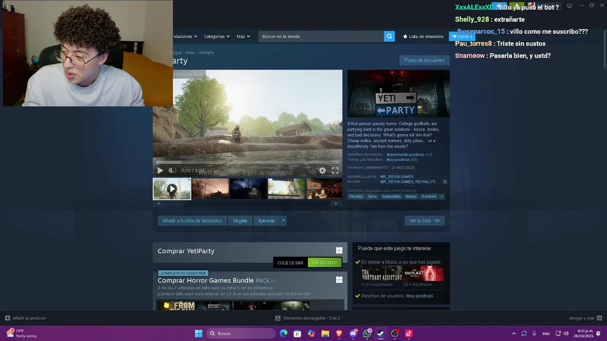Expand the Ignorar options dropdown arrow
607x341 pixels.
tap(284, 221)
